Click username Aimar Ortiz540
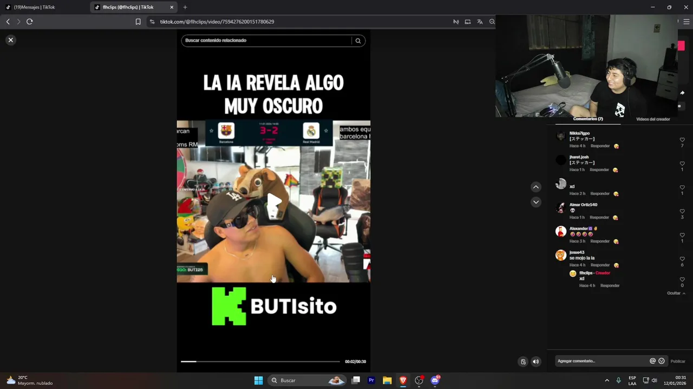Image resolution: width=693 pixels, height=389 pixels. tap(583, 205)
